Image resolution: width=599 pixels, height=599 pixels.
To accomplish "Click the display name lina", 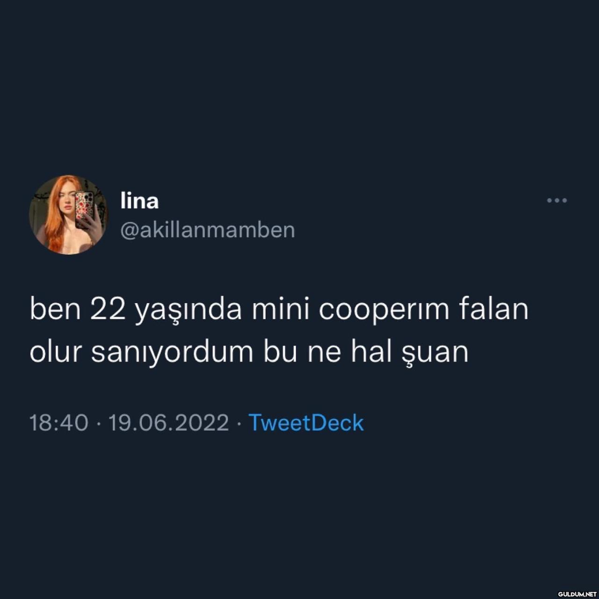I will coord(139,201).
